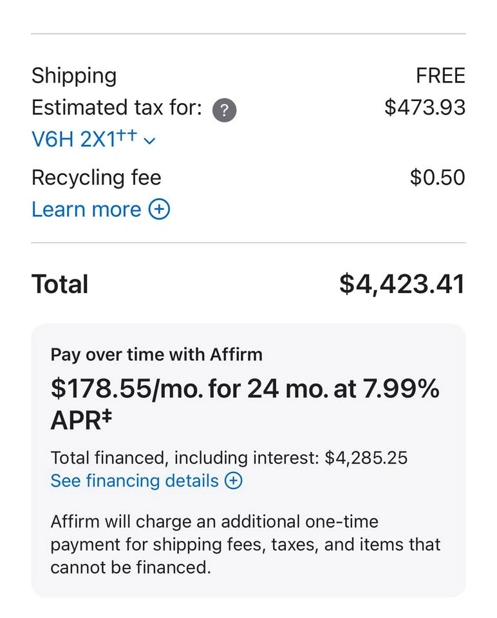497x618 pixels.
Task: Click the FREE shipping value
Action: [x=440, y=76]
